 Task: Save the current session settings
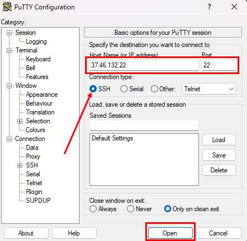click(219, 155)
